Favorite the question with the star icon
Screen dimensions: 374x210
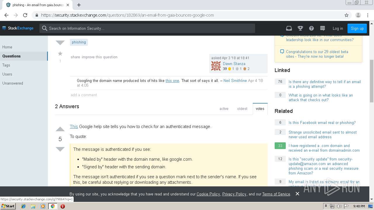[60, 53]
